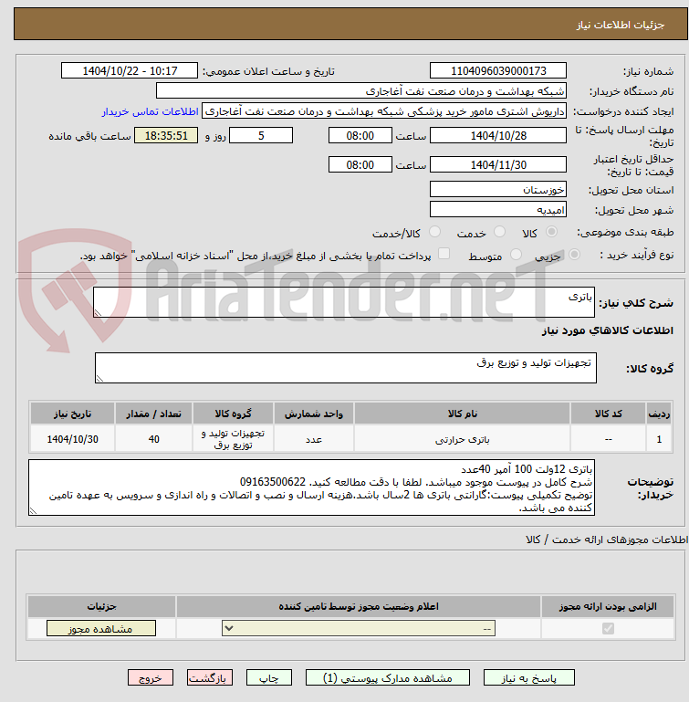Click the تعداد / مقدار column header
689x702 pixels.
click(x=153, y=414)
